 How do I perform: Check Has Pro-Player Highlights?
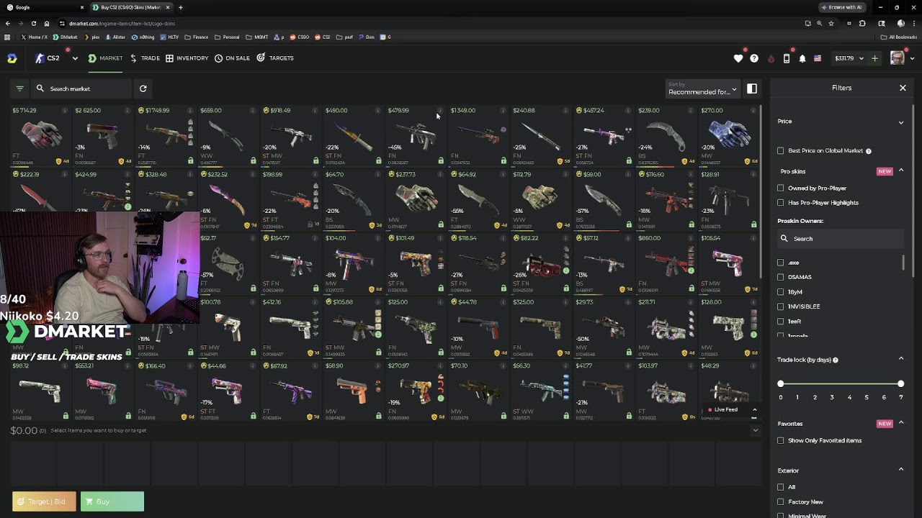click(781, 203)
